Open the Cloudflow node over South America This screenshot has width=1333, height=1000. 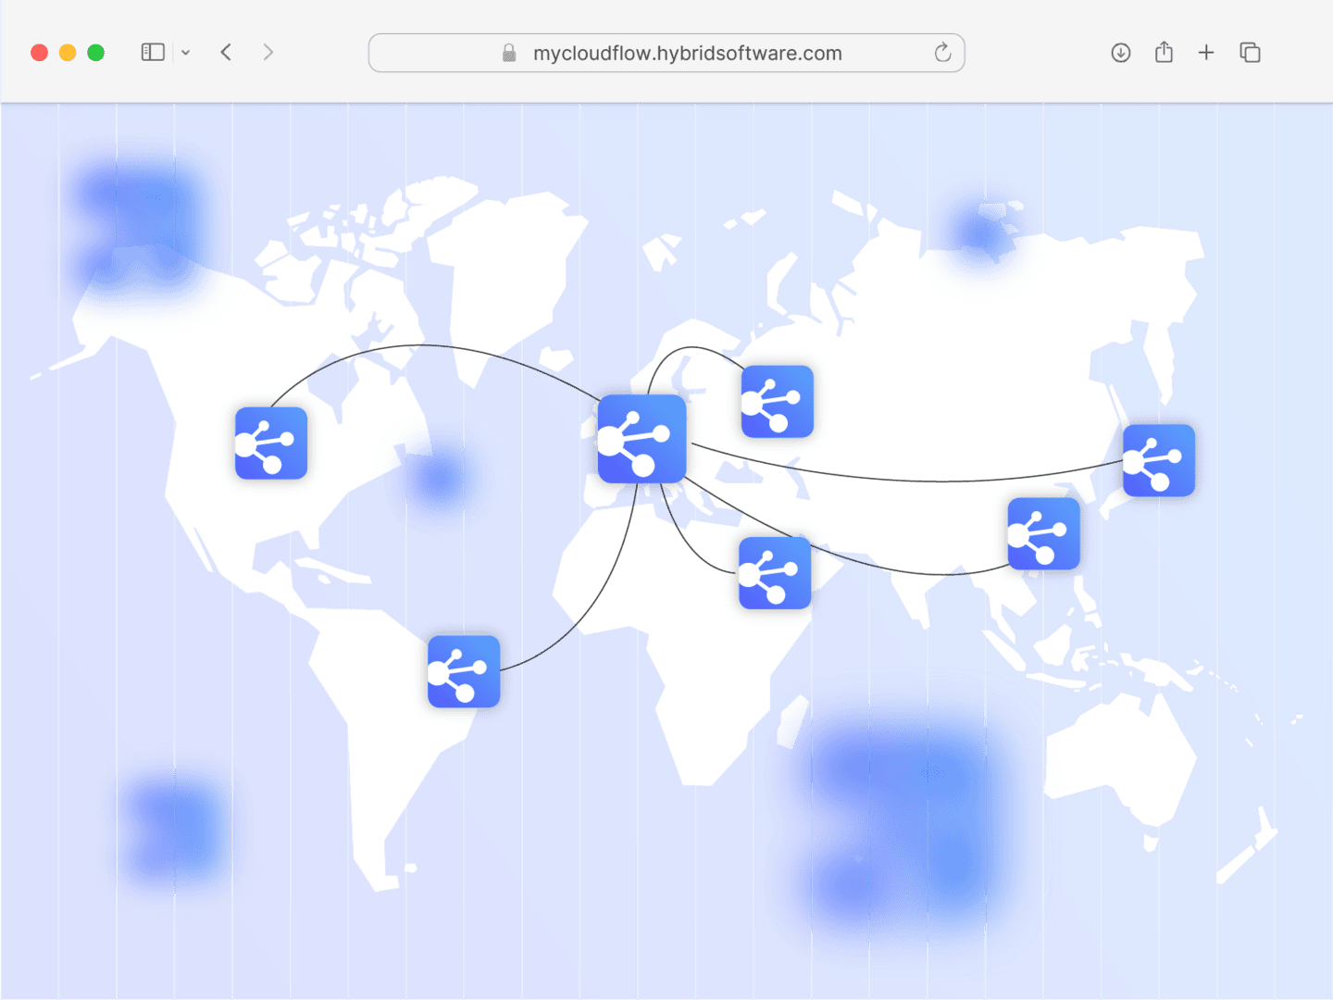pos(464,671)
